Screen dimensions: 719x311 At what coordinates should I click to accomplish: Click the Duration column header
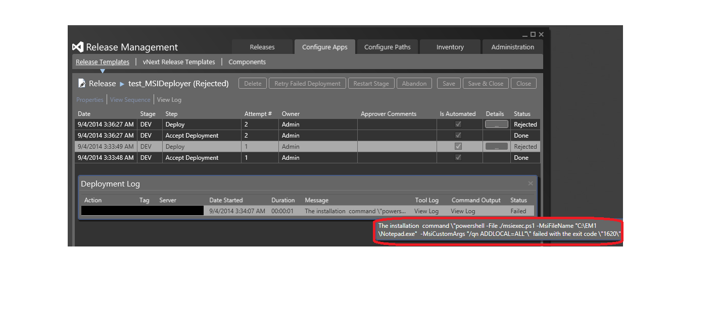coord(283,200)
